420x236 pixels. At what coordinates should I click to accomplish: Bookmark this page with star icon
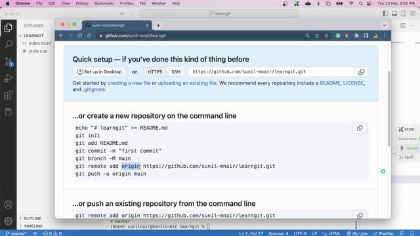click(x=326, y=35)
